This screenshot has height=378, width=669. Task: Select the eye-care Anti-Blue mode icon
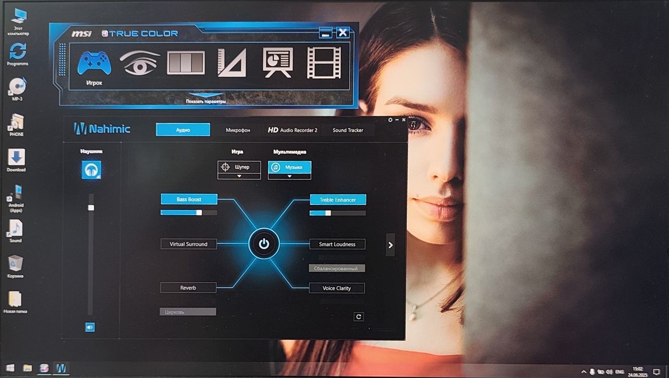click(139, 63)
